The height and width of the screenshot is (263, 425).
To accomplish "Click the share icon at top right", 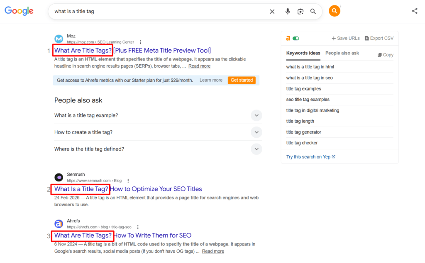I will pyautogui.click(x=415, y=11).
